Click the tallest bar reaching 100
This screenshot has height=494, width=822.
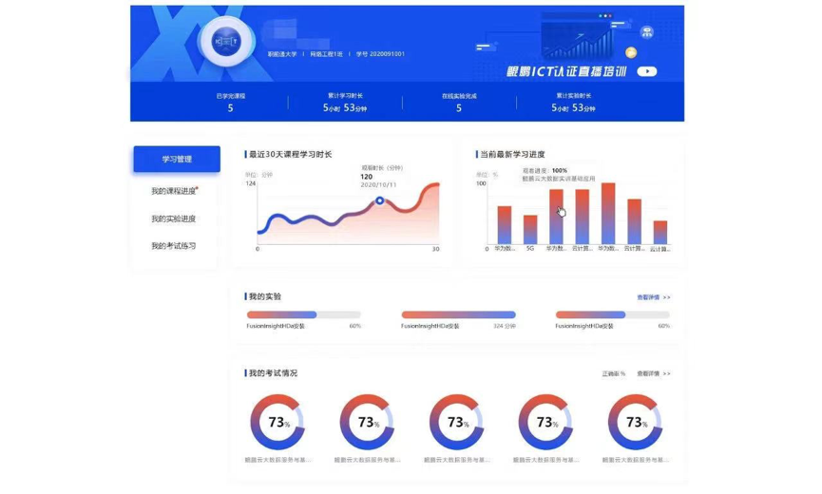click(608, 214)
